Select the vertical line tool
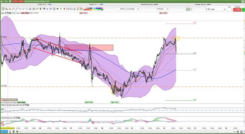The height and width of the screenshot is (134, 245). [27, 9]
